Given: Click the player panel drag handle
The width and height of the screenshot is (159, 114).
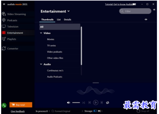Looking at the screenshot, I should pos(96,83).
